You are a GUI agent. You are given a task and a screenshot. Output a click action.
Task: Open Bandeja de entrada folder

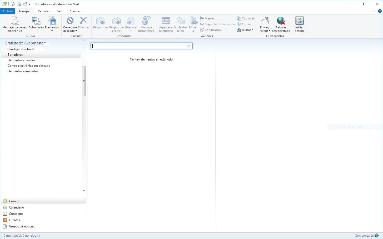click(21, 49)
